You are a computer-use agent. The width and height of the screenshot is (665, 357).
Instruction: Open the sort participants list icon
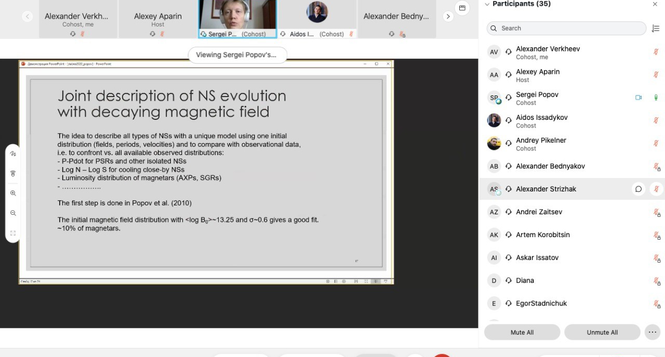point(655,29)
